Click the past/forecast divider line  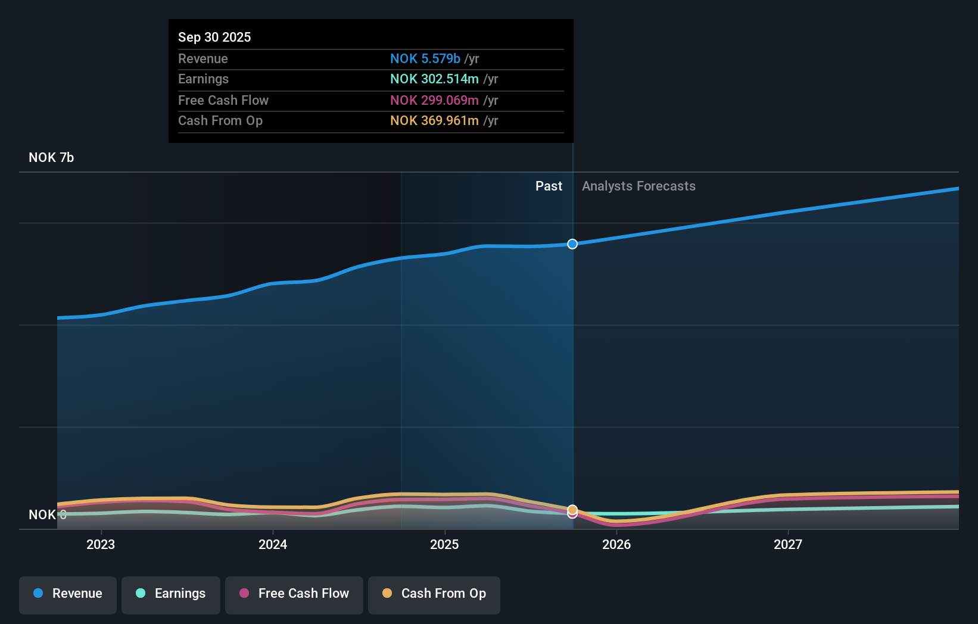(572, 357)
